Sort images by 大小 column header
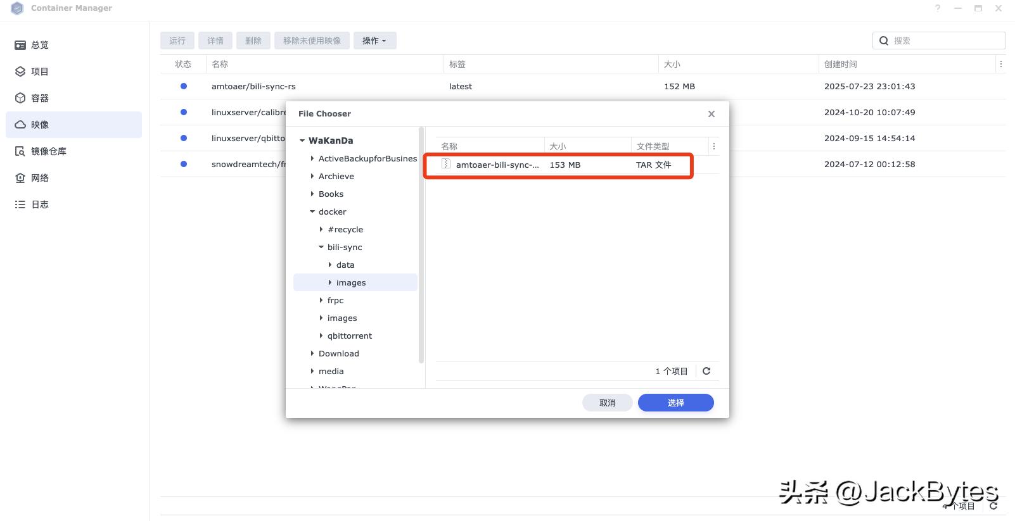Image resolution: width=1015 pixels, height=521 pixels. pyautogui.click(x=739, y=64)
